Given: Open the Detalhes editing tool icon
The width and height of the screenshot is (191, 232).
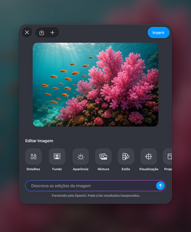Looking at the screenshot, I should pos(33,157).
